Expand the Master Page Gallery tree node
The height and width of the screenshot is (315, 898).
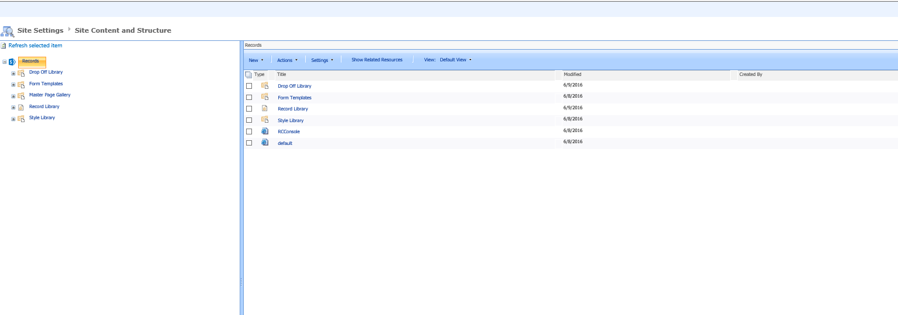pyautogui.click(x=13, y=96)
